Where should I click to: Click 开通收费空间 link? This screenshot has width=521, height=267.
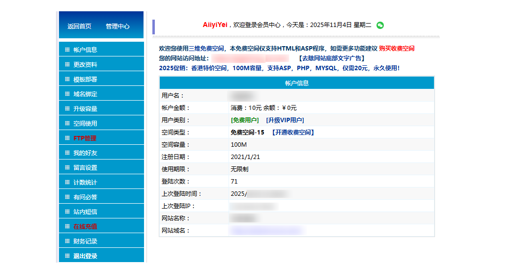[x=293, y=133]
